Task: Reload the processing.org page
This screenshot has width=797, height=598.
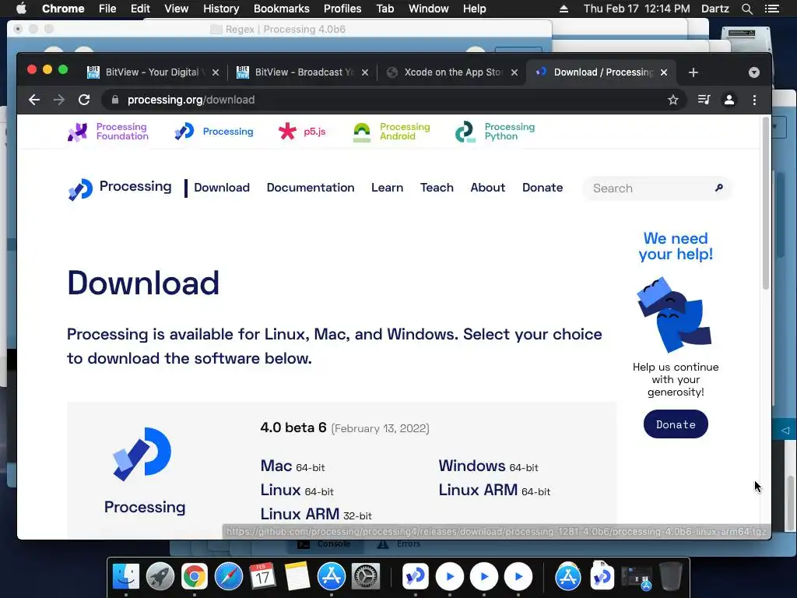Action: tap(84, 100)
